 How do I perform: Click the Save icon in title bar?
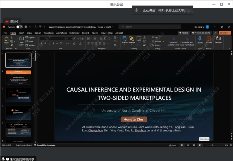[x=26, y=27]
